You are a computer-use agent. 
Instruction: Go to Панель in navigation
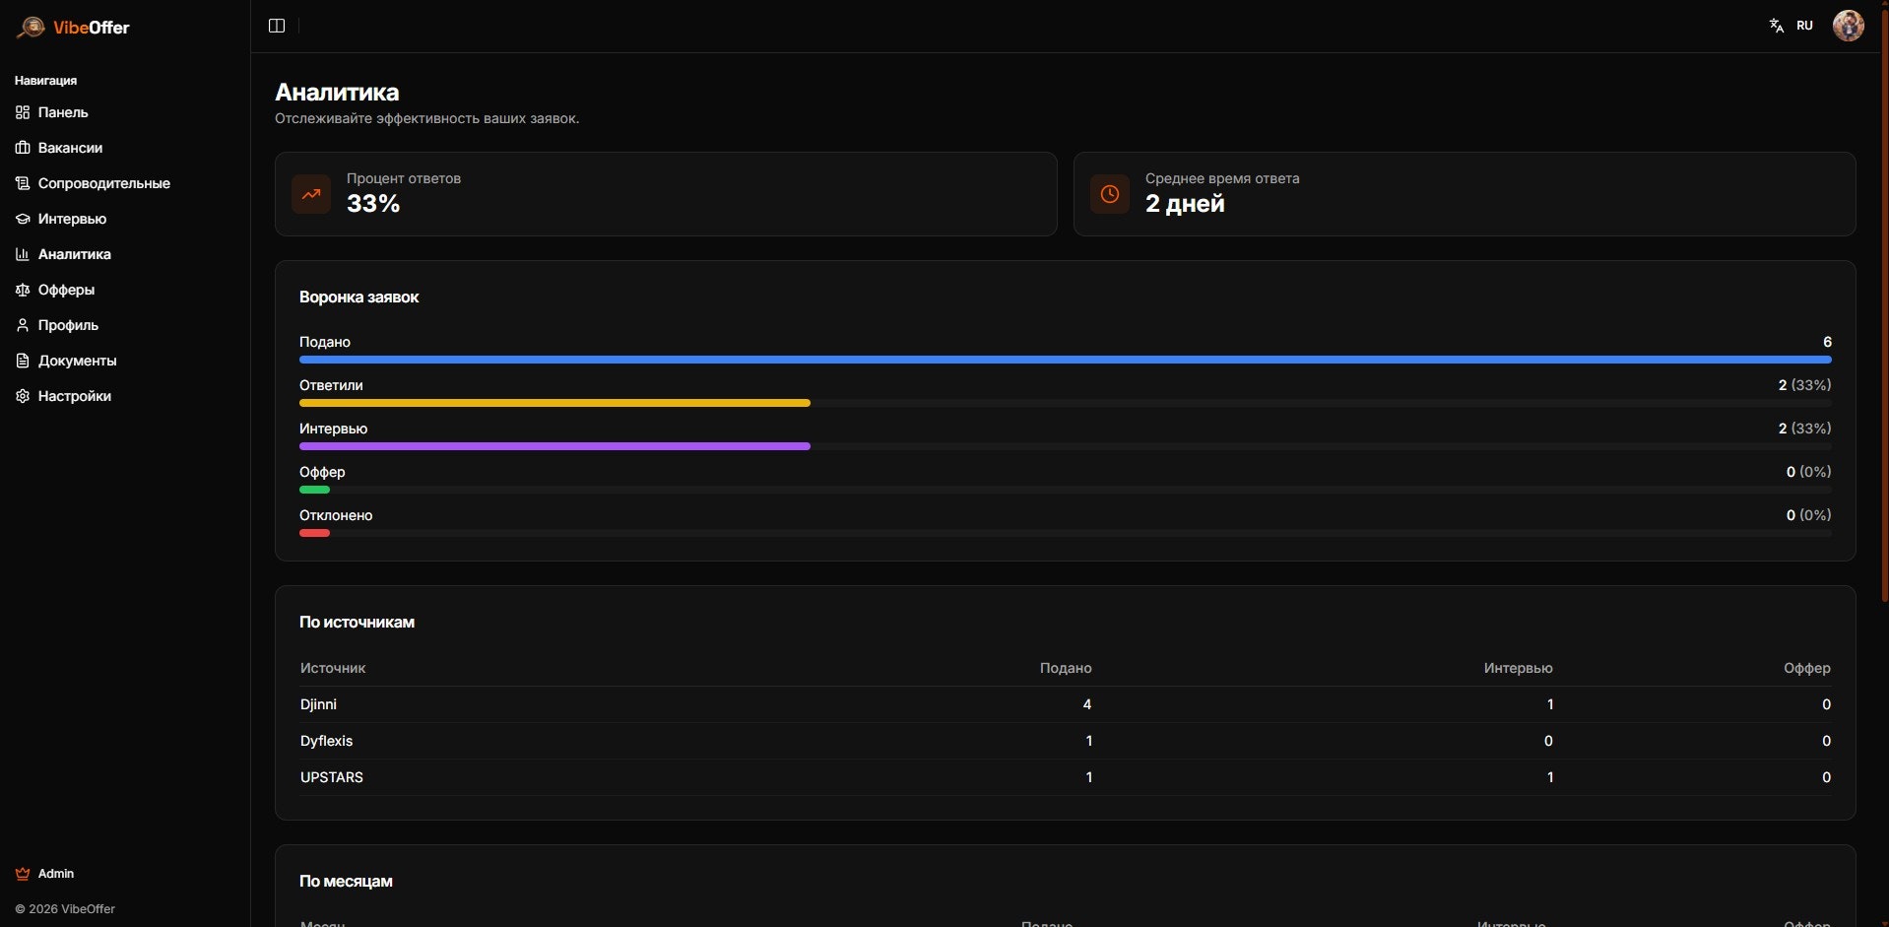tap(63, 112)
